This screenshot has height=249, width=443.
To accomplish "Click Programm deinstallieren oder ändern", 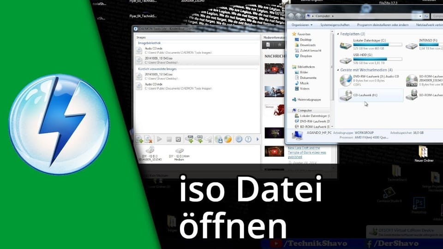I will tap(383, 25).
